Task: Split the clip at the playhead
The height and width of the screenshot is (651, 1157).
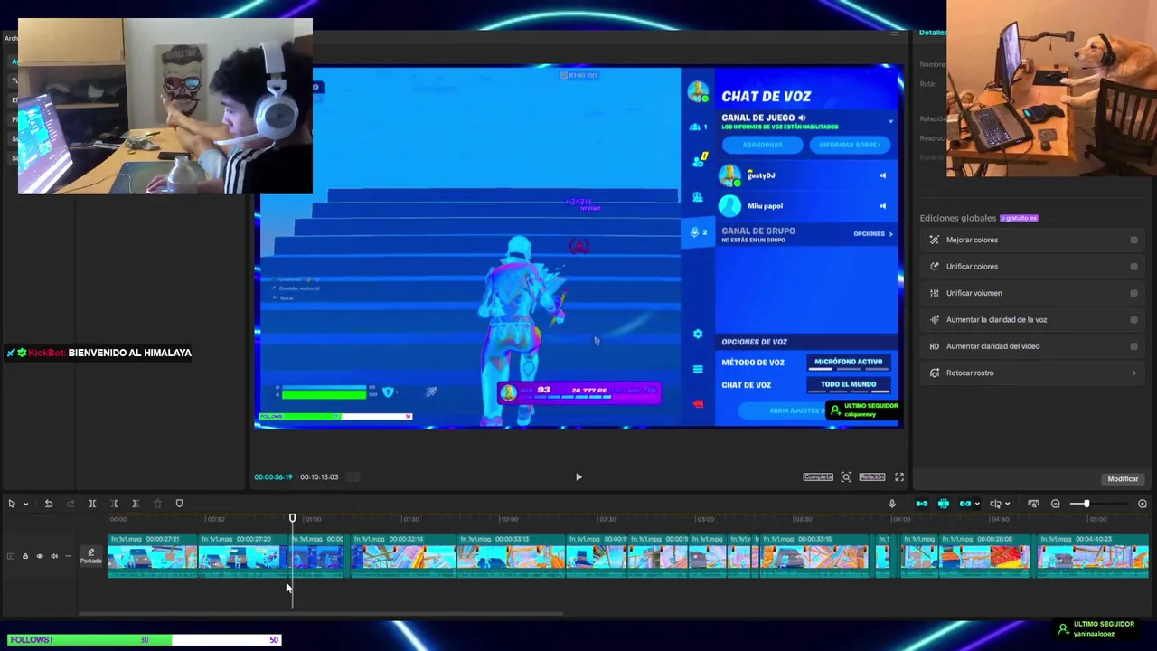Action: point(92,504)
